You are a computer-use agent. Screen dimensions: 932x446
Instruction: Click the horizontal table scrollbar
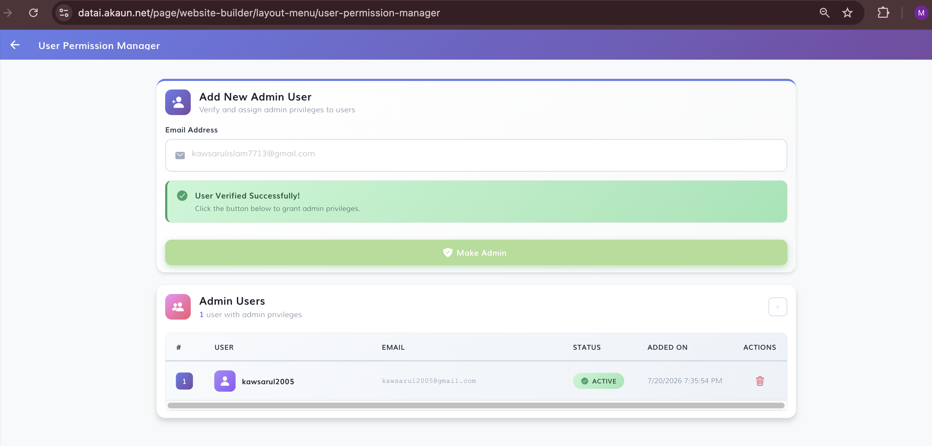pos(476,406)
